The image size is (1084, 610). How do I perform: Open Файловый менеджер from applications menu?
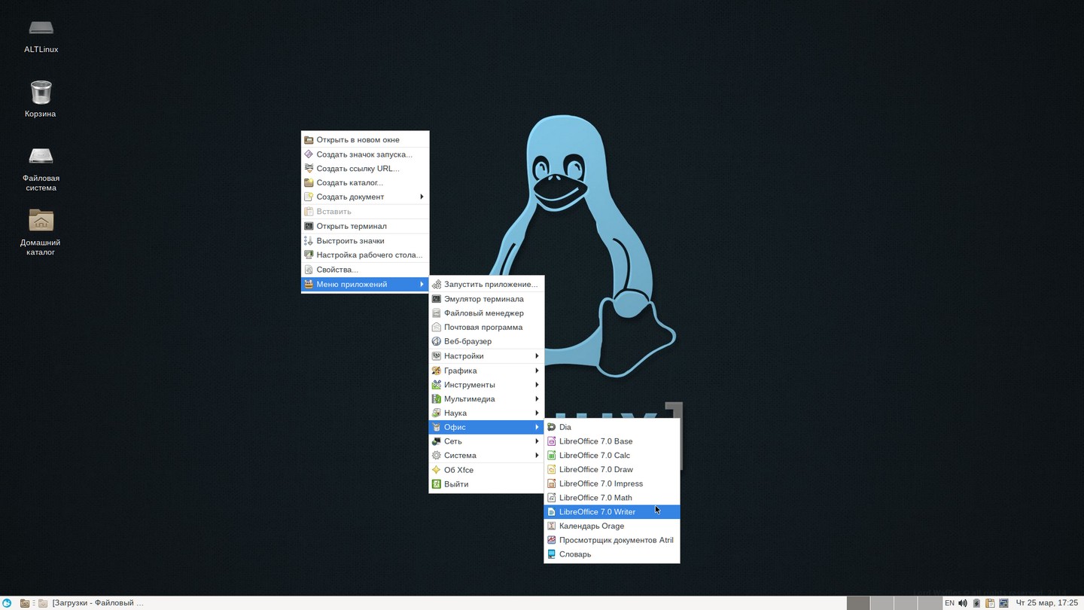[x=486, y=313]
